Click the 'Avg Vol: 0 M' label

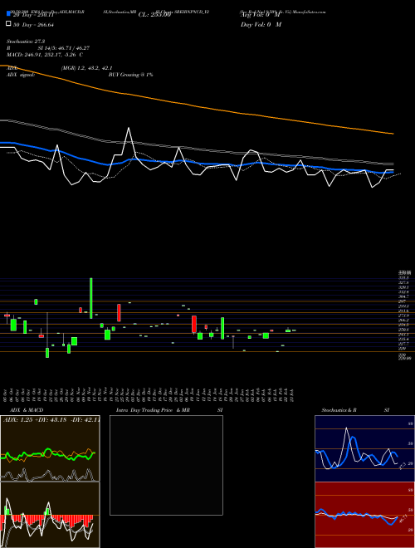tap(261, 15)
